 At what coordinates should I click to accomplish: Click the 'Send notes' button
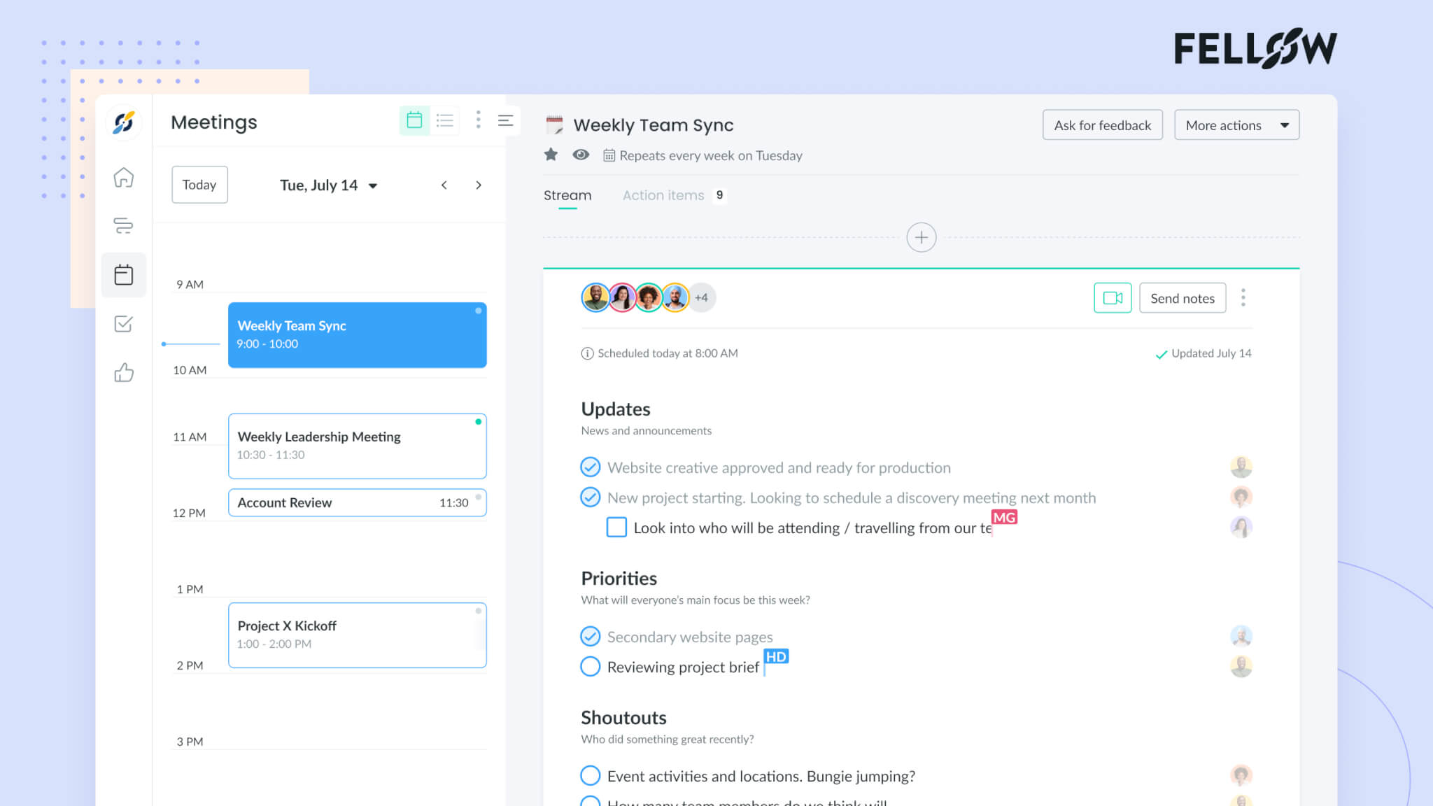pos(1183,298)
